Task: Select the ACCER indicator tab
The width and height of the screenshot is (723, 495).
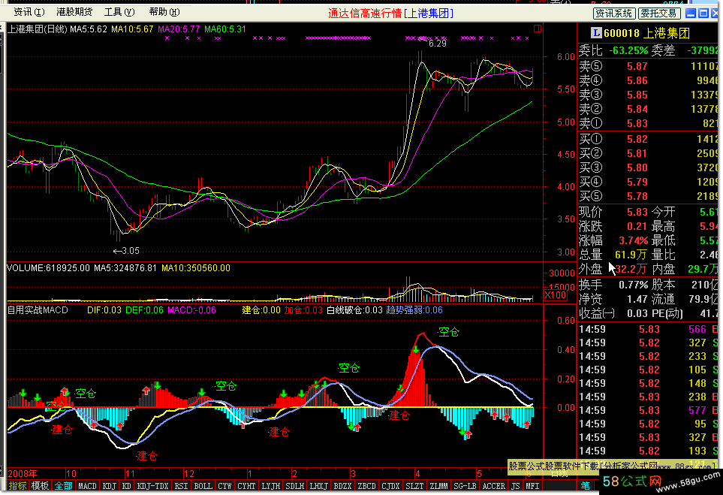Action: 494,486
